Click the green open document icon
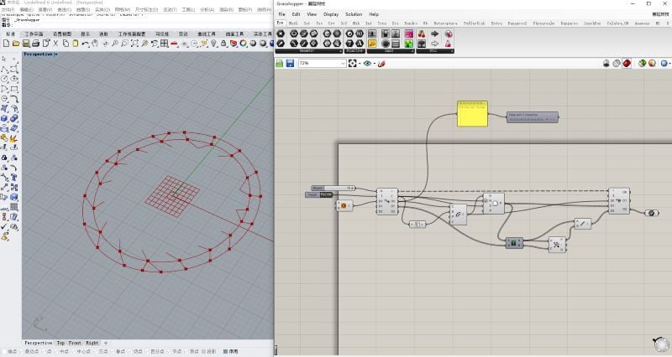 coord(280,63)
